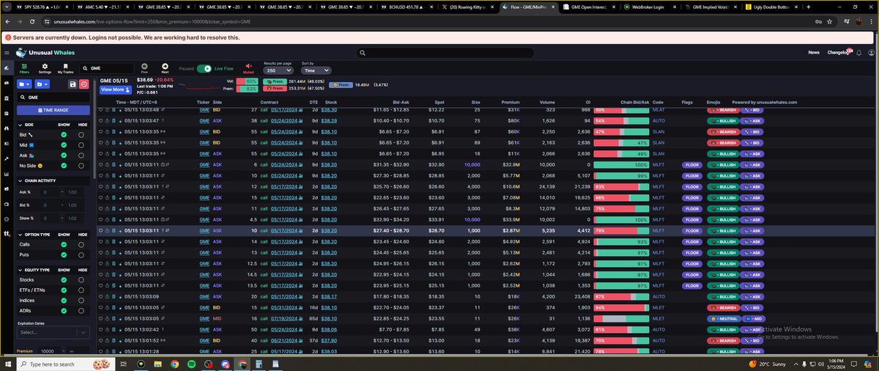Open My Trades bookmark icon
879x371 pixels.
[66, 67]
